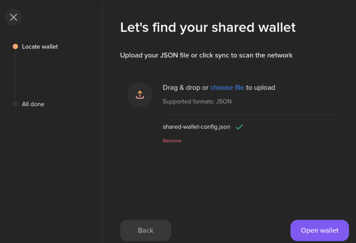356x243 pixels.
Task: Click the words to upload after the link
Action: [260, 88]
